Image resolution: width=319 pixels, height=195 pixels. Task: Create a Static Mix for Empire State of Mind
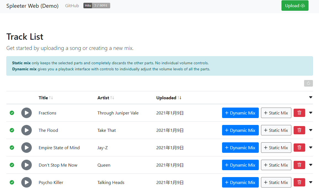pos(276,148)
